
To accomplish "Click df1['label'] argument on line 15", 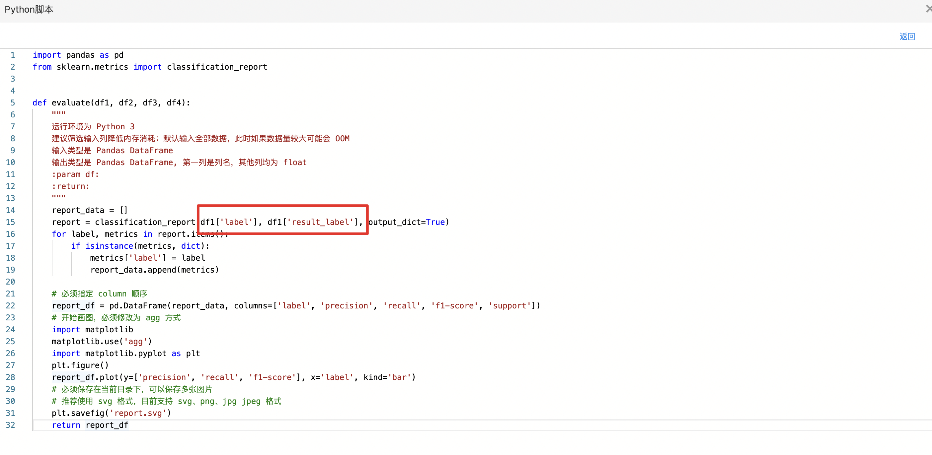I will pos(229,222).
